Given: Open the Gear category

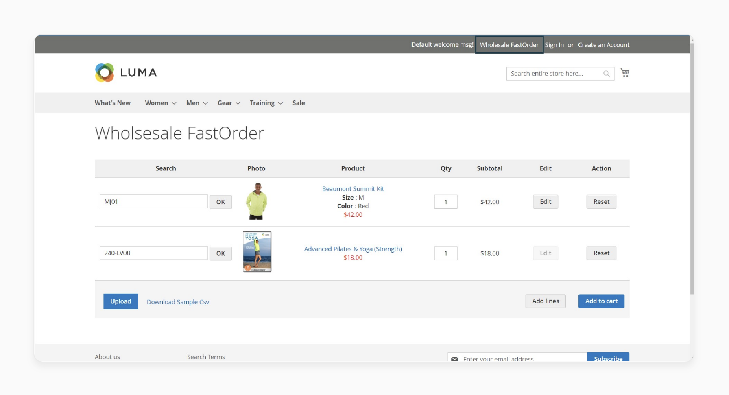Looking at the screenshot, I should pyautogui.click(x=225, y=103).
